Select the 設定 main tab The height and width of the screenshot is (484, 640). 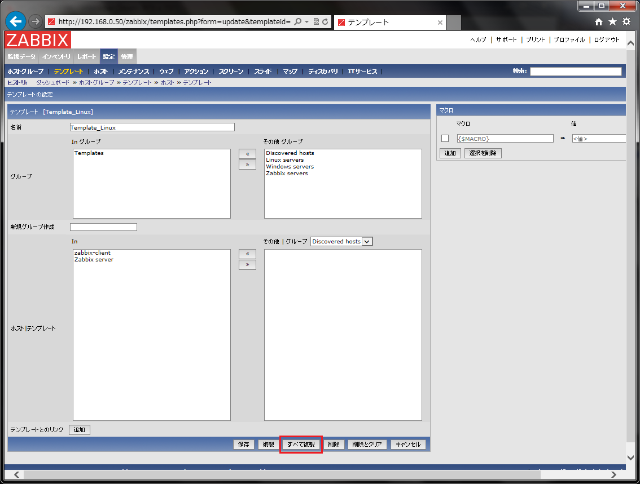pyautogui.click(x=109, y=57)
